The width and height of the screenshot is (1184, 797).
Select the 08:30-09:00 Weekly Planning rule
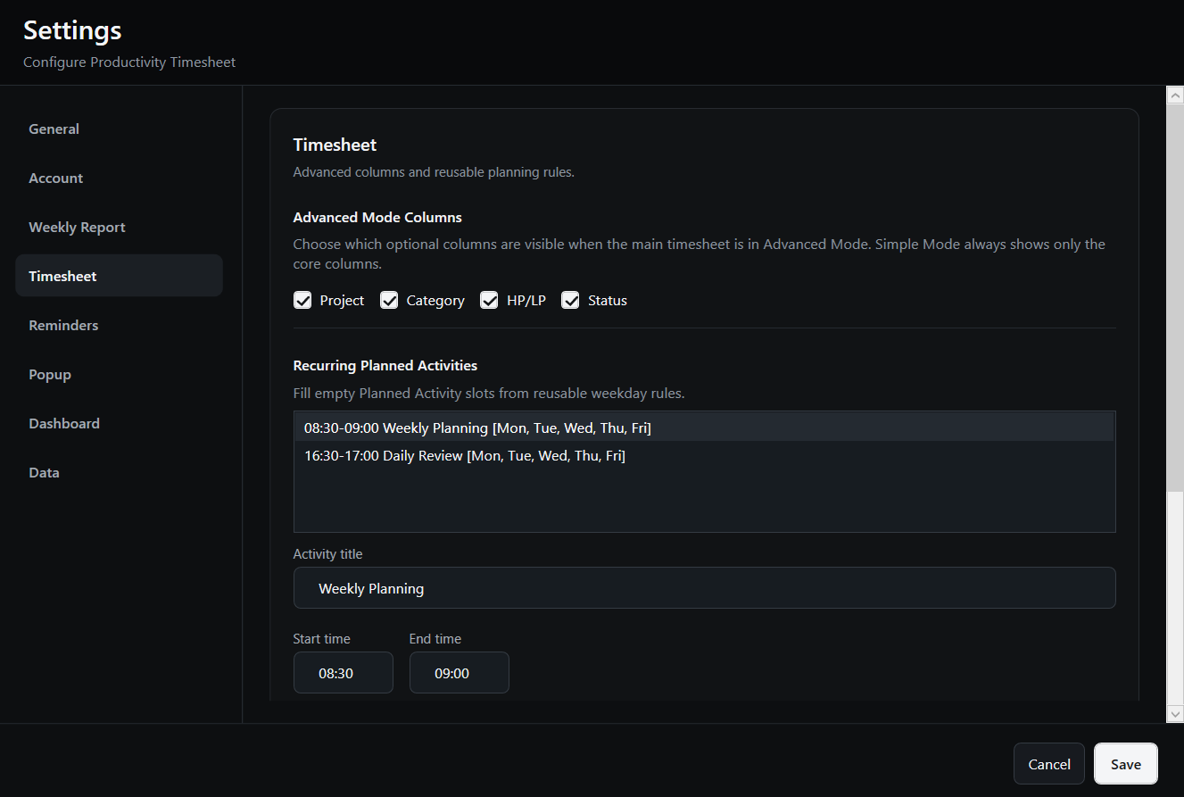click(x=704, y=428)
